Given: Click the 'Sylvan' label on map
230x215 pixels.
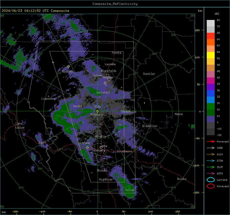Looking at the screenshot, I should coord(98,75).
